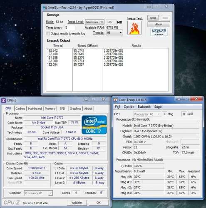Click the Freeze Test label
206x208 pixels.
[x=134, y=18]
